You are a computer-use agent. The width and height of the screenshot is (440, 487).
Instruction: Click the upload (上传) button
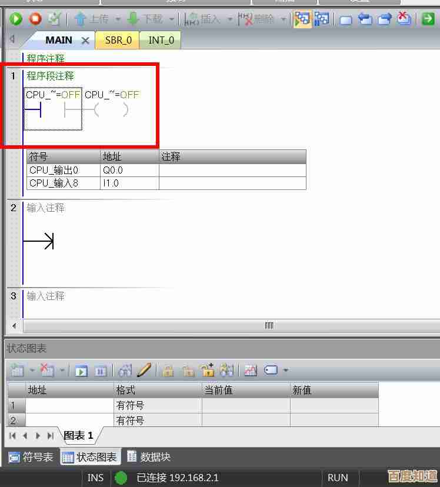pyautogui.click(x=92, y=19)
